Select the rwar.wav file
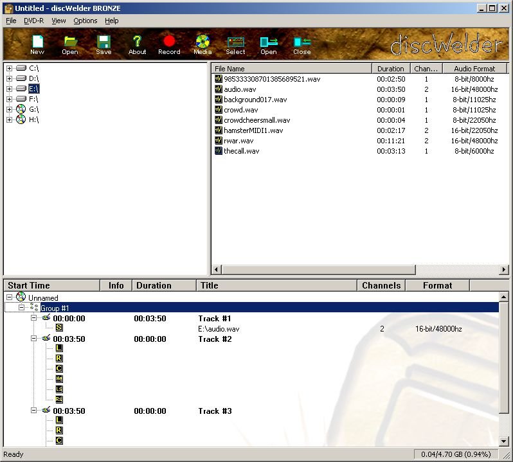The height and width of the screenshot is (462, 513). [x=239, y=141]
